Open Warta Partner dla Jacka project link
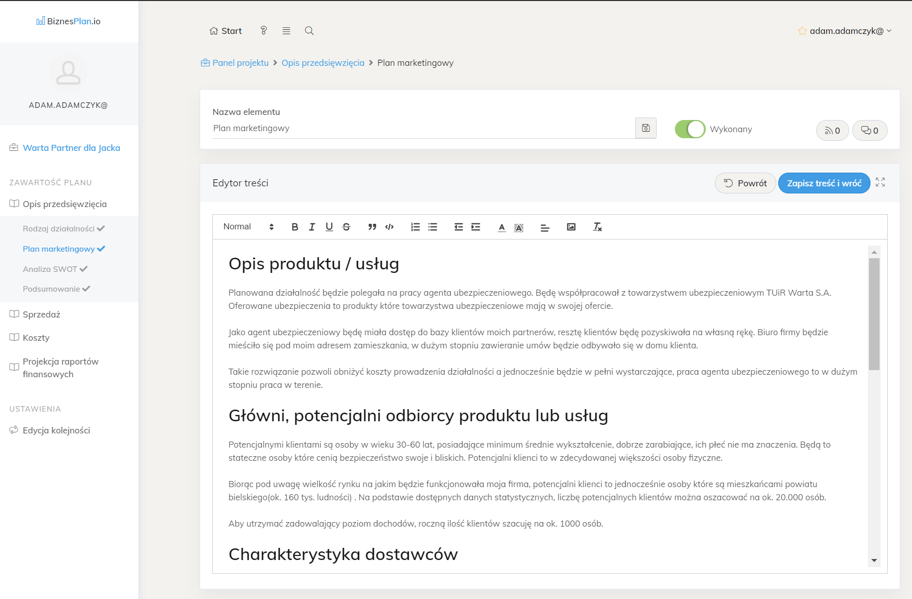Image resolution: width=912 pixels, height=599 pixels. click(x=71, y=148)
